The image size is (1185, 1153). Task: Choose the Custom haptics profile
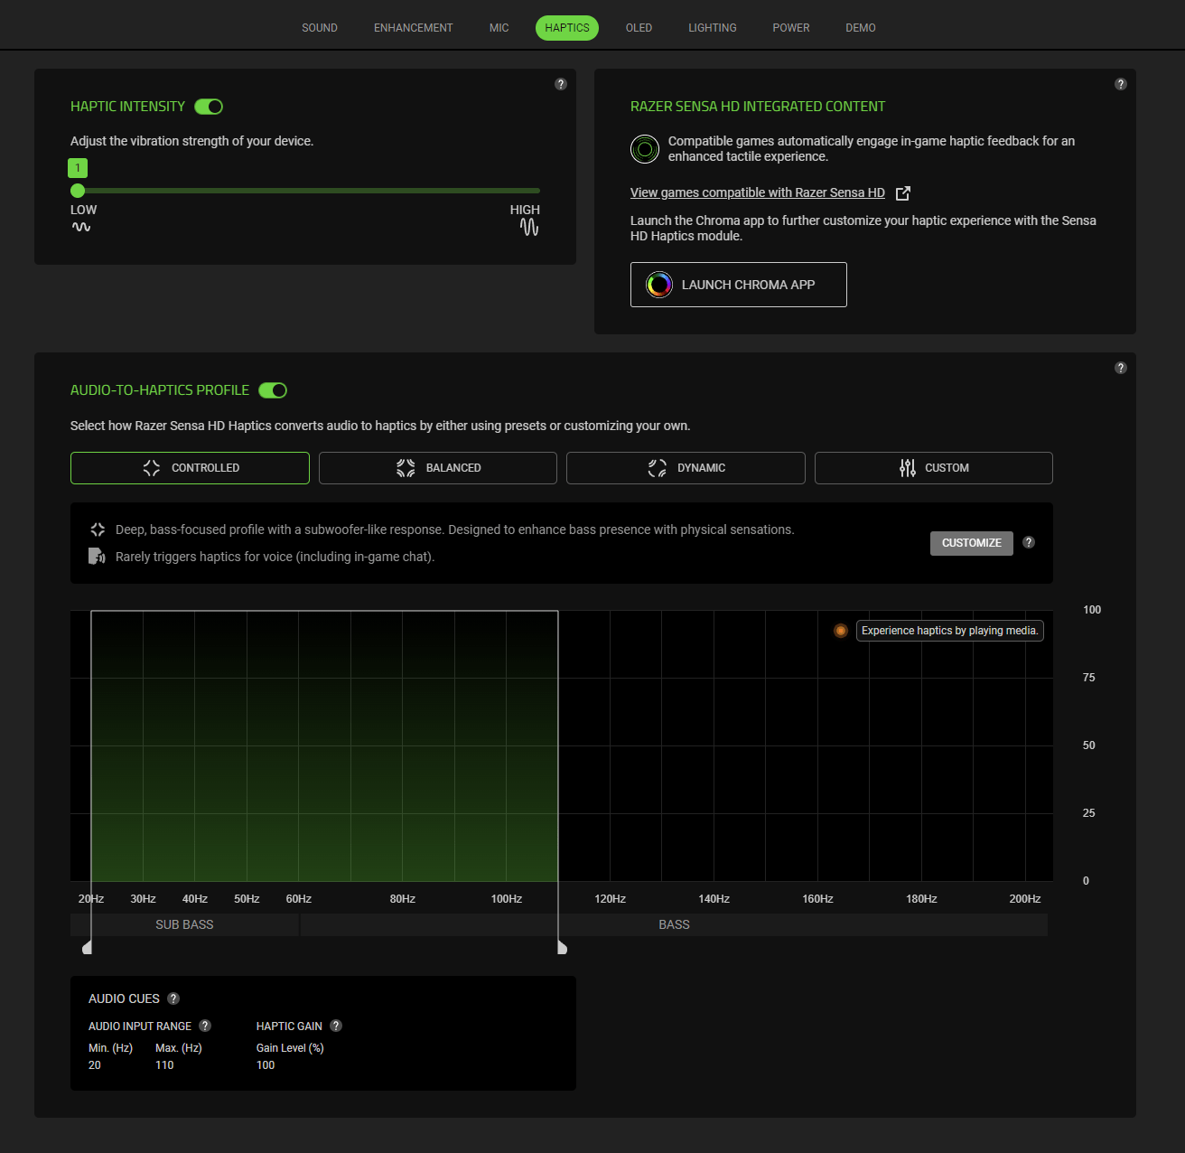pos(933,468)
